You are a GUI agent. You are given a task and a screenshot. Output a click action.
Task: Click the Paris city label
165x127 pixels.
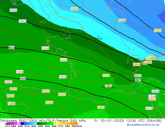pyautogui.click(x=98, y=39)
